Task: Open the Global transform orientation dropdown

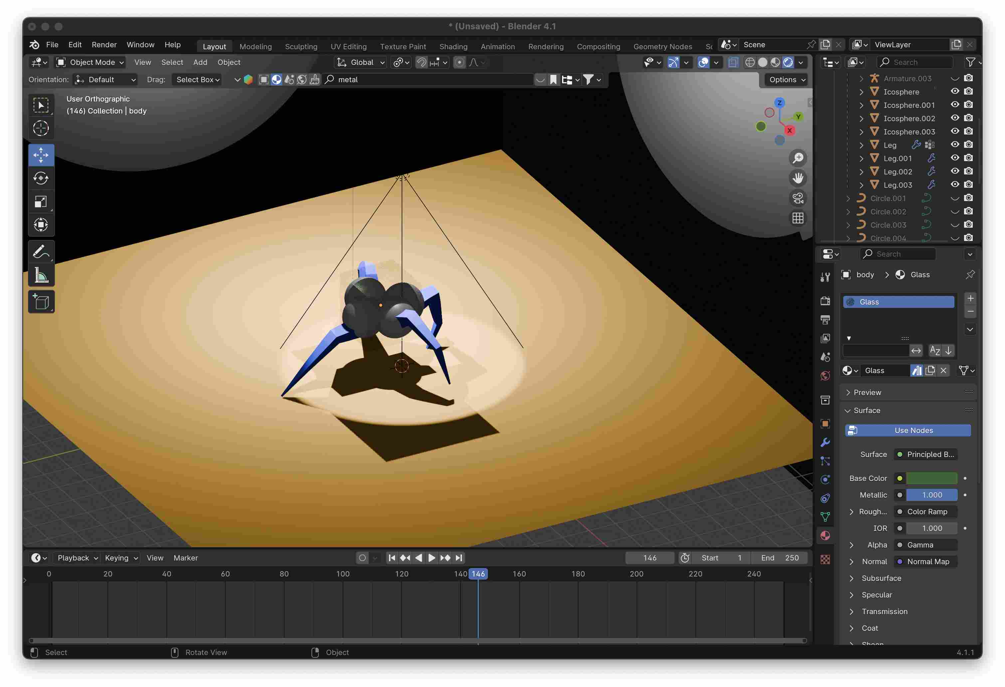Action: click(x=361, y=62)
